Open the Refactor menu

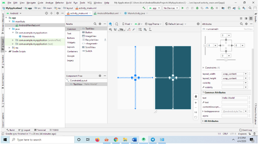tap(59, 3)
